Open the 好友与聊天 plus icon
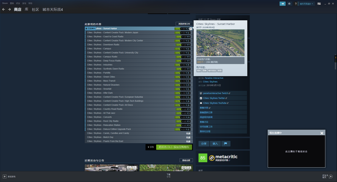This screenshot has height=182, width=337. (x=331, y=176)
